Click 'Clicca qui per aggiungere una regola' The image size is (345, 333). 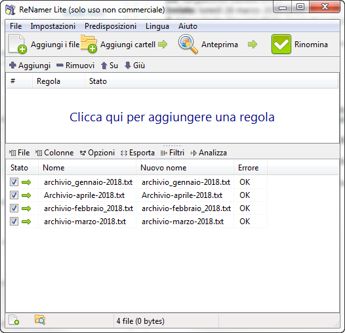pos(172,117)
